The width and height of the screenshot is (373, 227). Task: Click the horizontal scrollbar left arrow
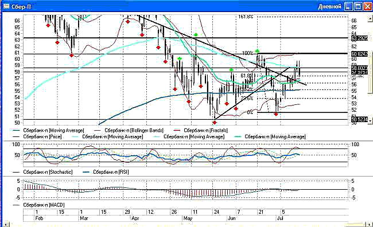point(6,224)
